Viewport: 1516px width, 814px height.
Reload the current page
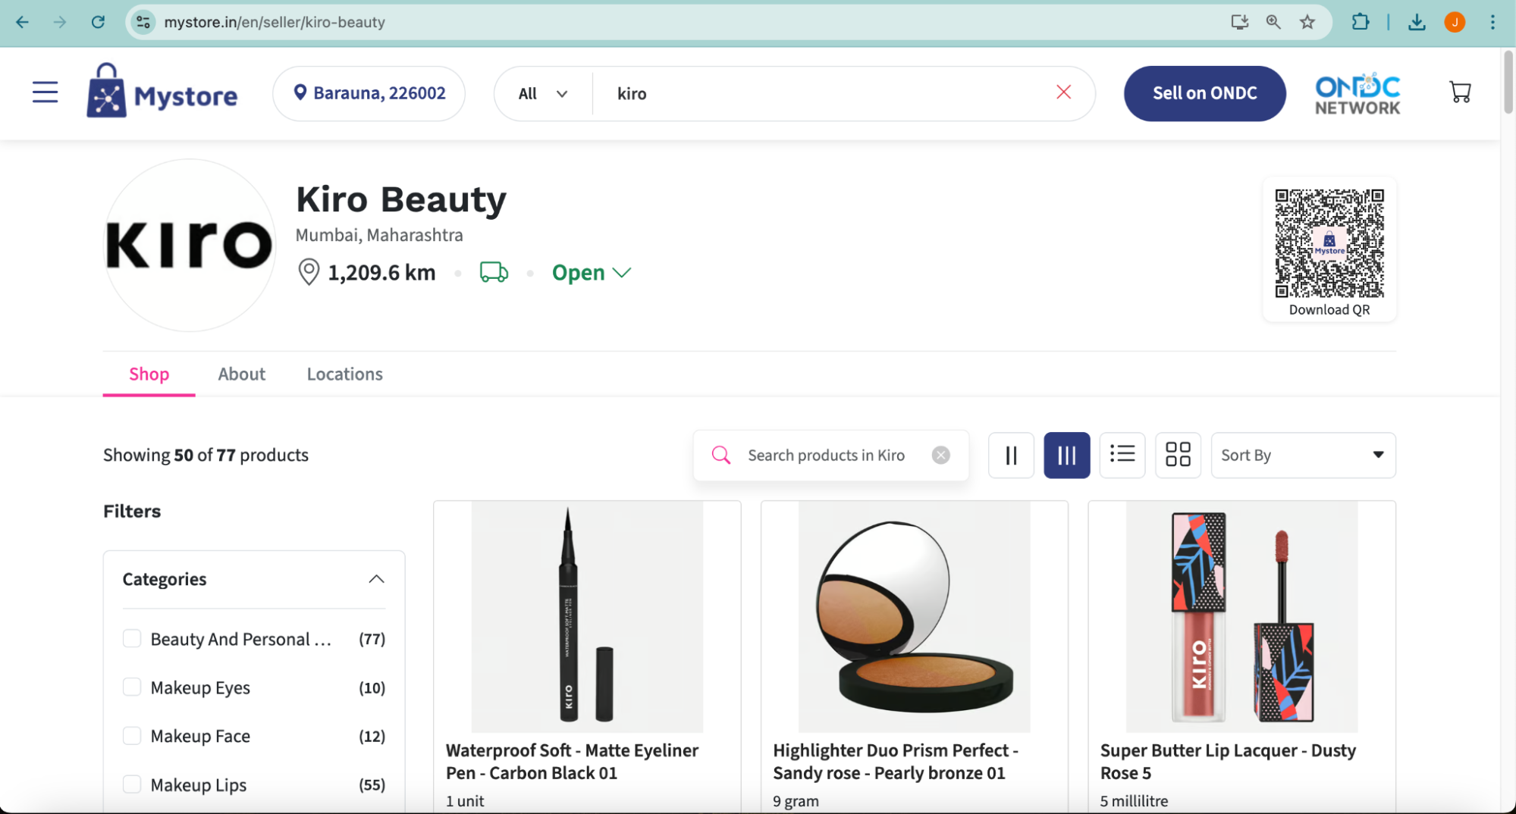click(98, 22)
